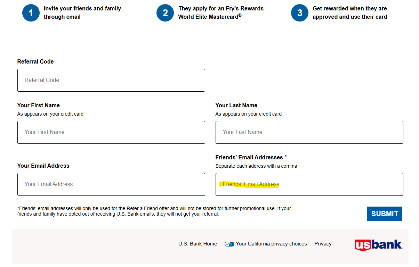
Task: Open the Privacy link in footer
Action: pyautogui.click(x=323, y=244)
